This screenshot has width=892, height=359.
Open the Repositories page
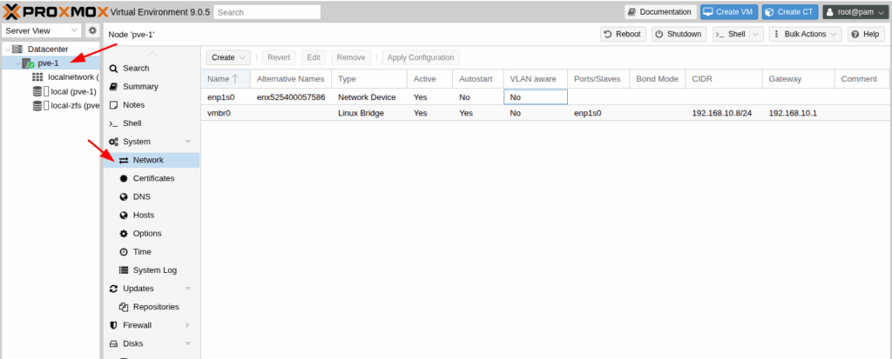tap(152, 307)
